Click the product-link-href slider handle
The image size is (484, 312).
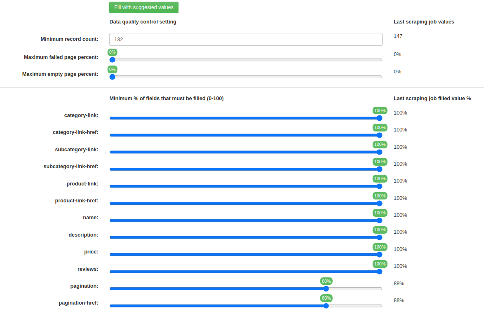(379, 203)
